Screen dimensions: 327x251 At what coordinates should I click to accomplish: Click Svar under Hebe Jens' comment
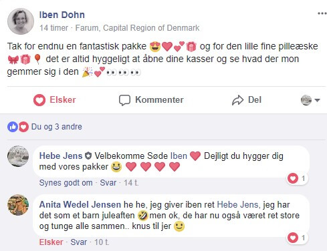coord(108,183)
